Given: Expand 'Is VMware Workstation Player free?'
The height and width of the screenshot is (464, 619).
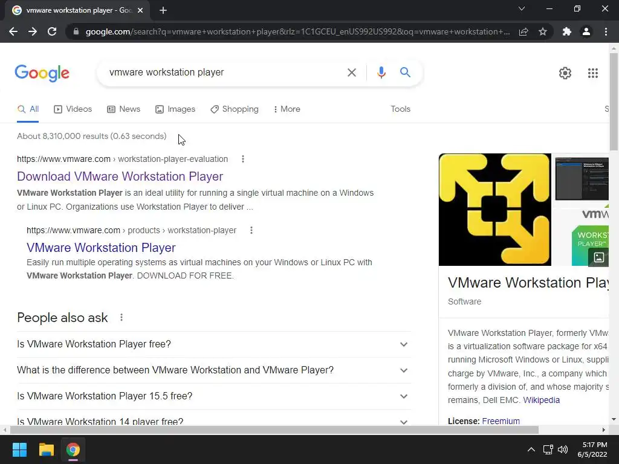Looking at the screenshot, I should pyautogui.click(x=213, y=344).
